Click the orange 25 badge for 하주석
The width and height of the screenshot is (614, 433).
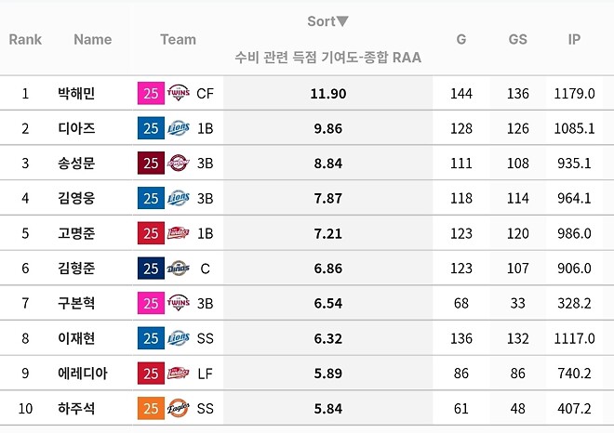pos(150,408)
